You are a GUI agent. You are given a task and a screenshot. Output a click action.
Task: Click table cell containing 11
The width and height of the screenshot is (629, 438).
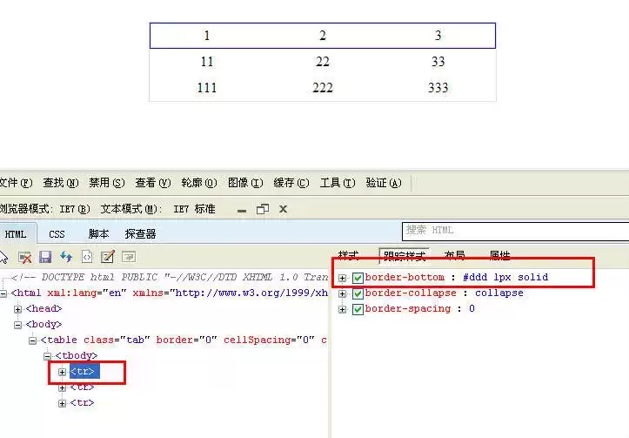(x=207, y=62)
